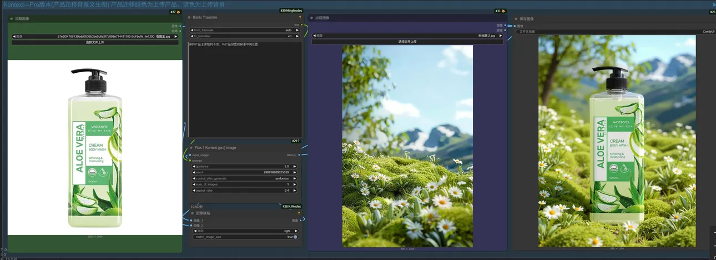Click the #27 node badge with fox icon
716x260 pixels.
(175, 12)
